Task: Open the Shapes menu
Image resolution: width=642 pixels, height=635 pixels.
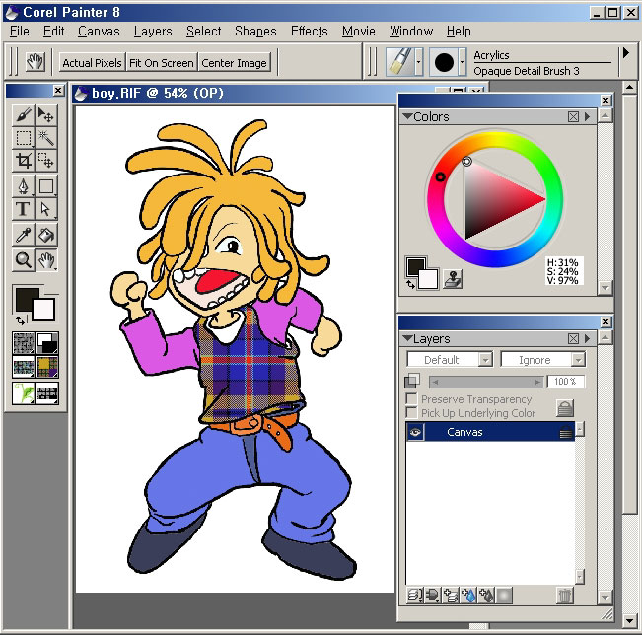Action: pyautogui.click(x=255, y=32)
